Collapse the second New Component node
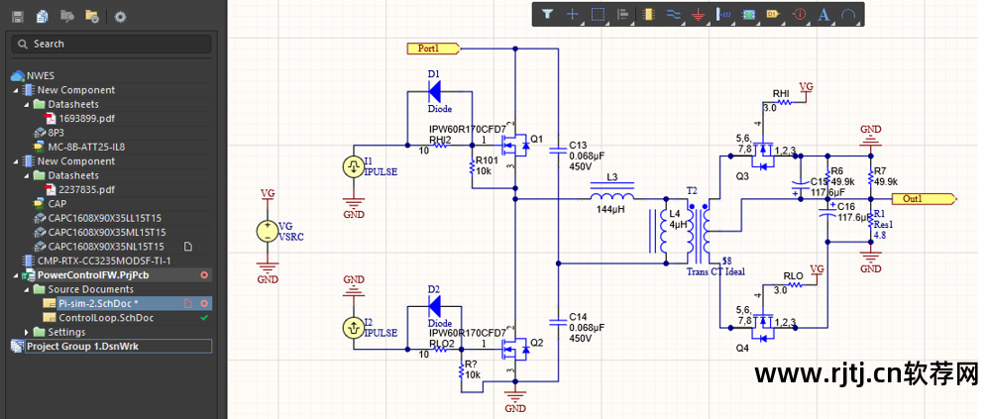Viewport: 988px width, 419px height. pyautogui.click(x=16, y=161)
